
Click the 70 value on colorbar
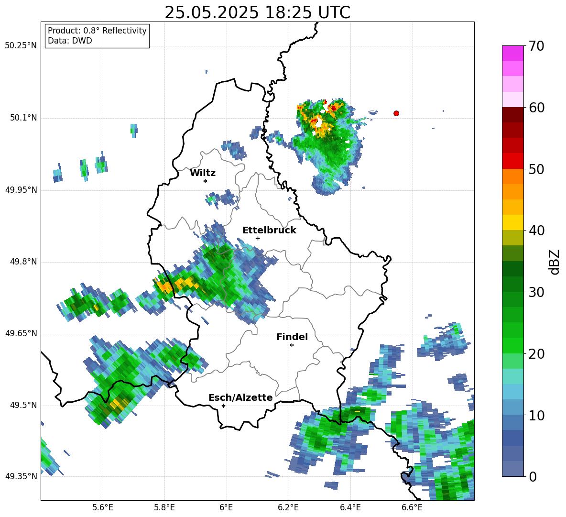[x=536, y=46]
